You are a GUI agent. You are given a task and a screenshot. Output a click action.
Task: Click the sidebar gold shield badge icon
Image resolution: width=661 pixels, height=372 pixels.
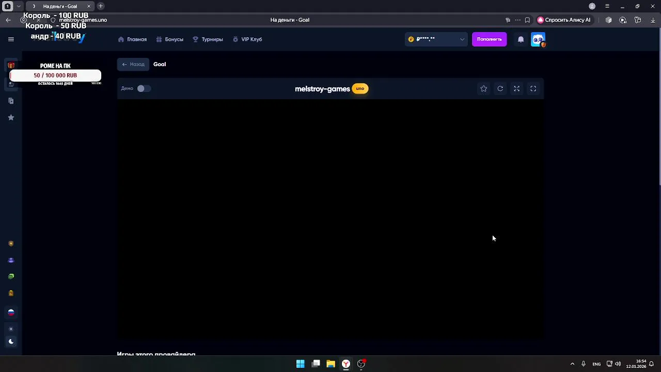click(11, 243)
